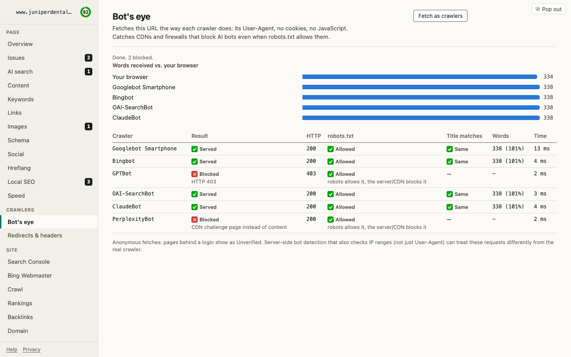Open the Help link
This screenshot has height=357, width=571.
(12, 349)
